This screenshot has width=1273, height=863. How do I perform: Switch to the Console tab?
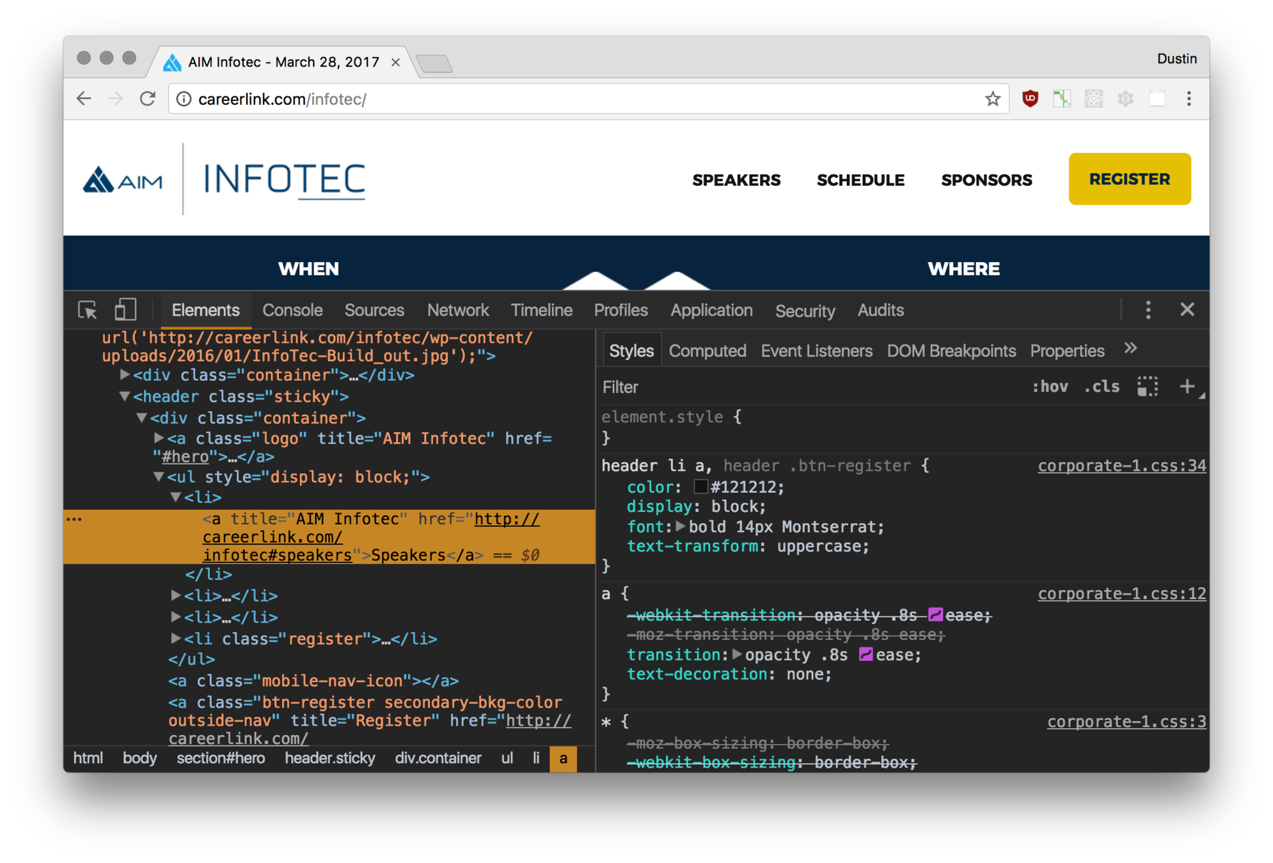292,311
